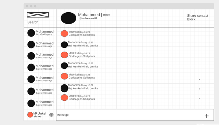Click the black avatar of the topmost Mohammed message
Viewport: 219px width, 125px height.
(x=64, y=45)
